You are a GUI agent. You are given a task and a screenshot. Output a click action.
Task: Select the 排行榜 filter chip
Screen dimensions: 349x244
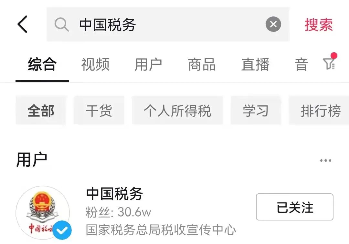click(319, 111)
